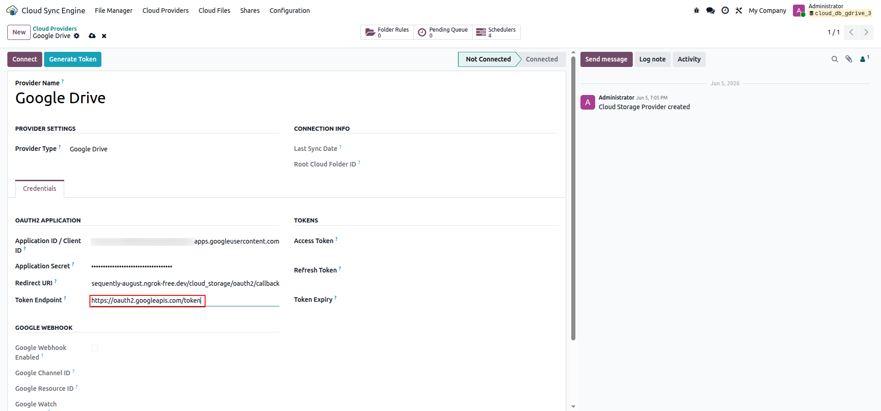Show followers using the person icon

[x=864, y=59]
